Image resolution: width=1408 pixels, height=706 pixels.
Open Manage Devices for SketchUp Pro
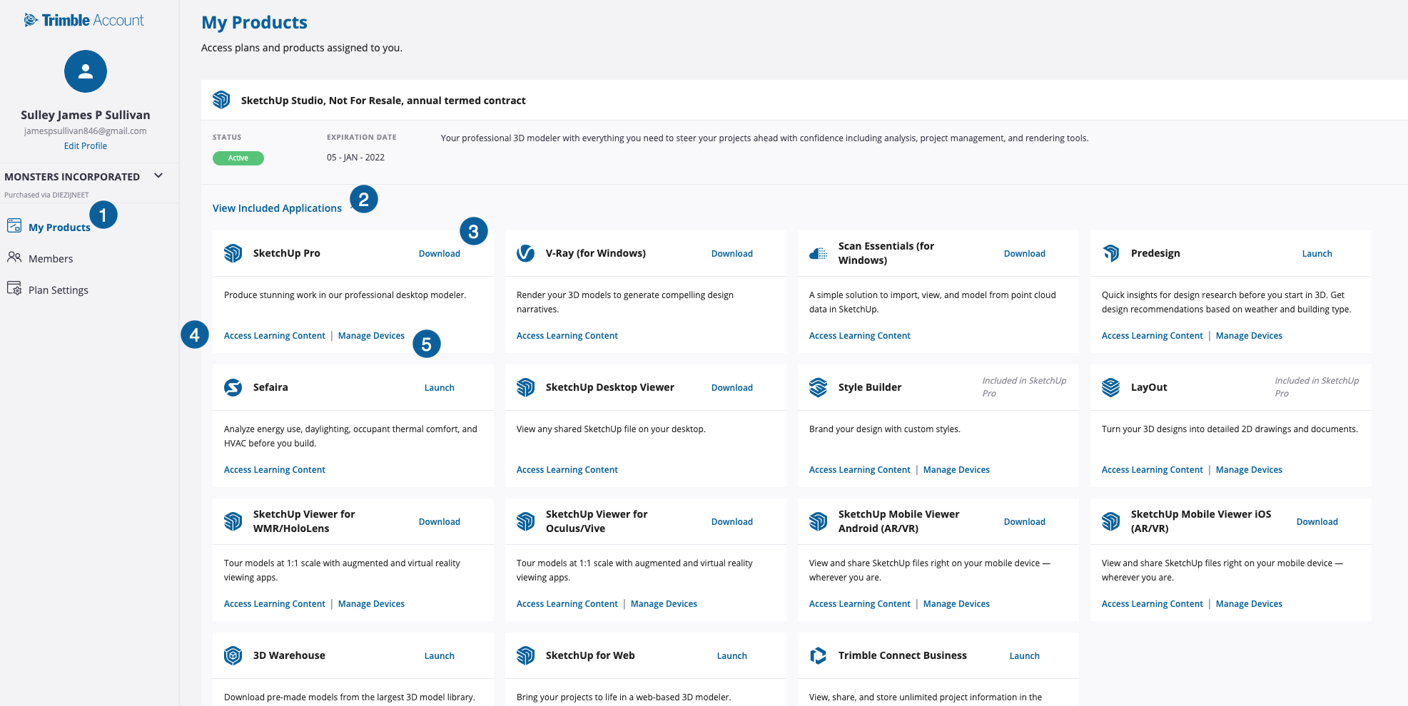[x=371, y=336]
